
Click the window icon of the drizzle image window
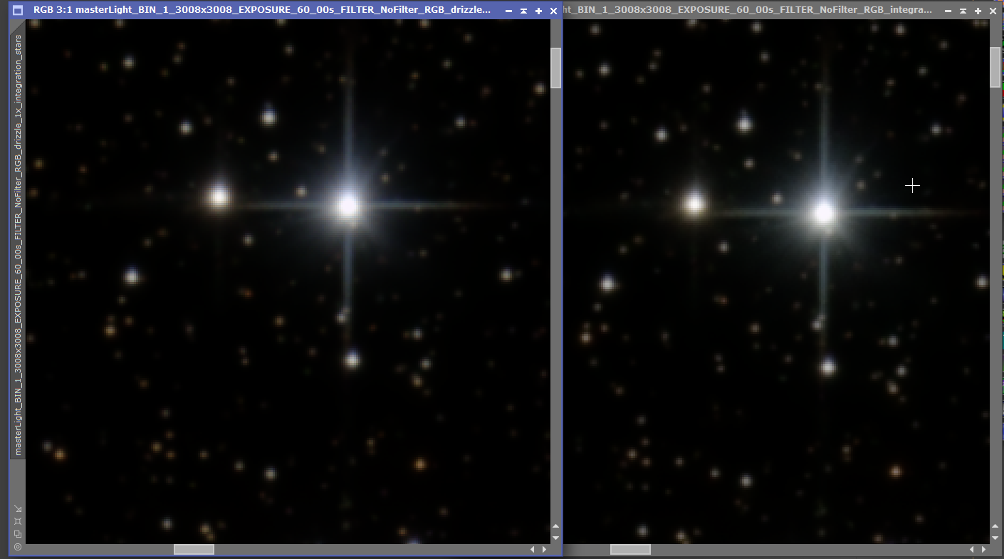18,11
